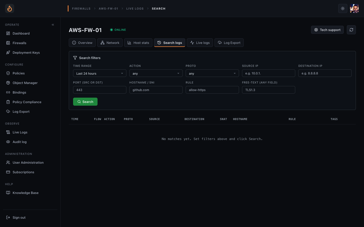Click the Tags column header
Screen dimensions: 364x227
click(334, 119)
